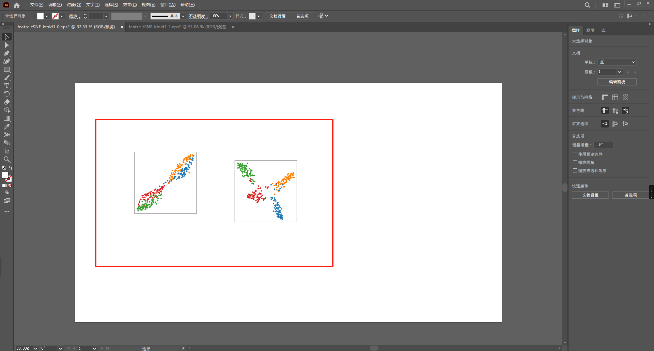Image resolution: width=654 pixels, height=351 pixels.
Task: Open the 窗口(W) menu
Action: 168,5
